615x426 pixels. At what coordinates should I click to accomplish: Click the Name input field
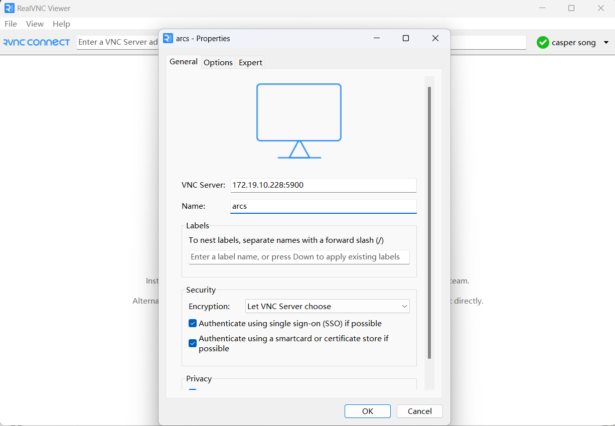click(324, 206)
